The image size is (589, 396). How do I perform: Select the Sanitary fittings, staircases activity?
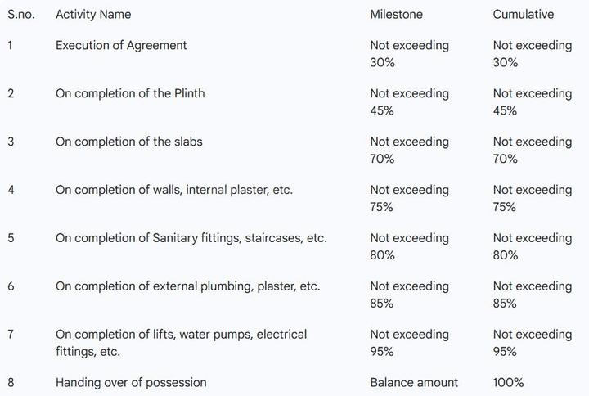coord(191,238)
